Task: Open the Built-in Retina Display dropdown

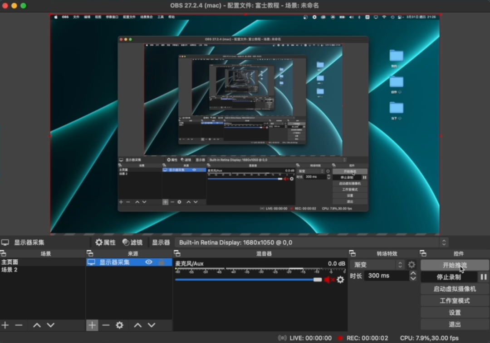Action: [x=312, y=243]
